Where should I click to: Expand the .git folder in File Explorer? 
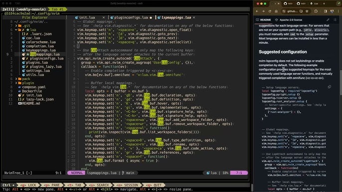coord(16,26)
